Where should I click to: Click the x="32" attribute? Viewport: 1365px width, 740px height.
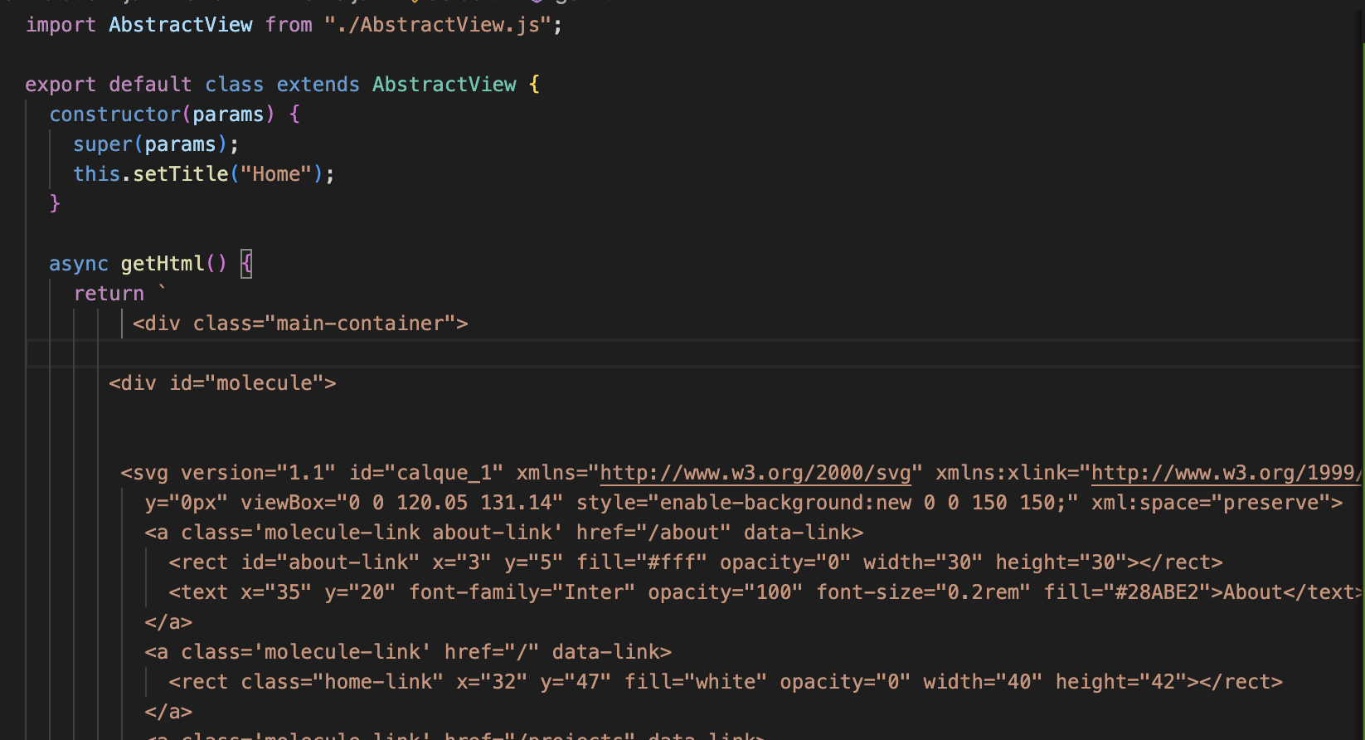pos(492,682)
